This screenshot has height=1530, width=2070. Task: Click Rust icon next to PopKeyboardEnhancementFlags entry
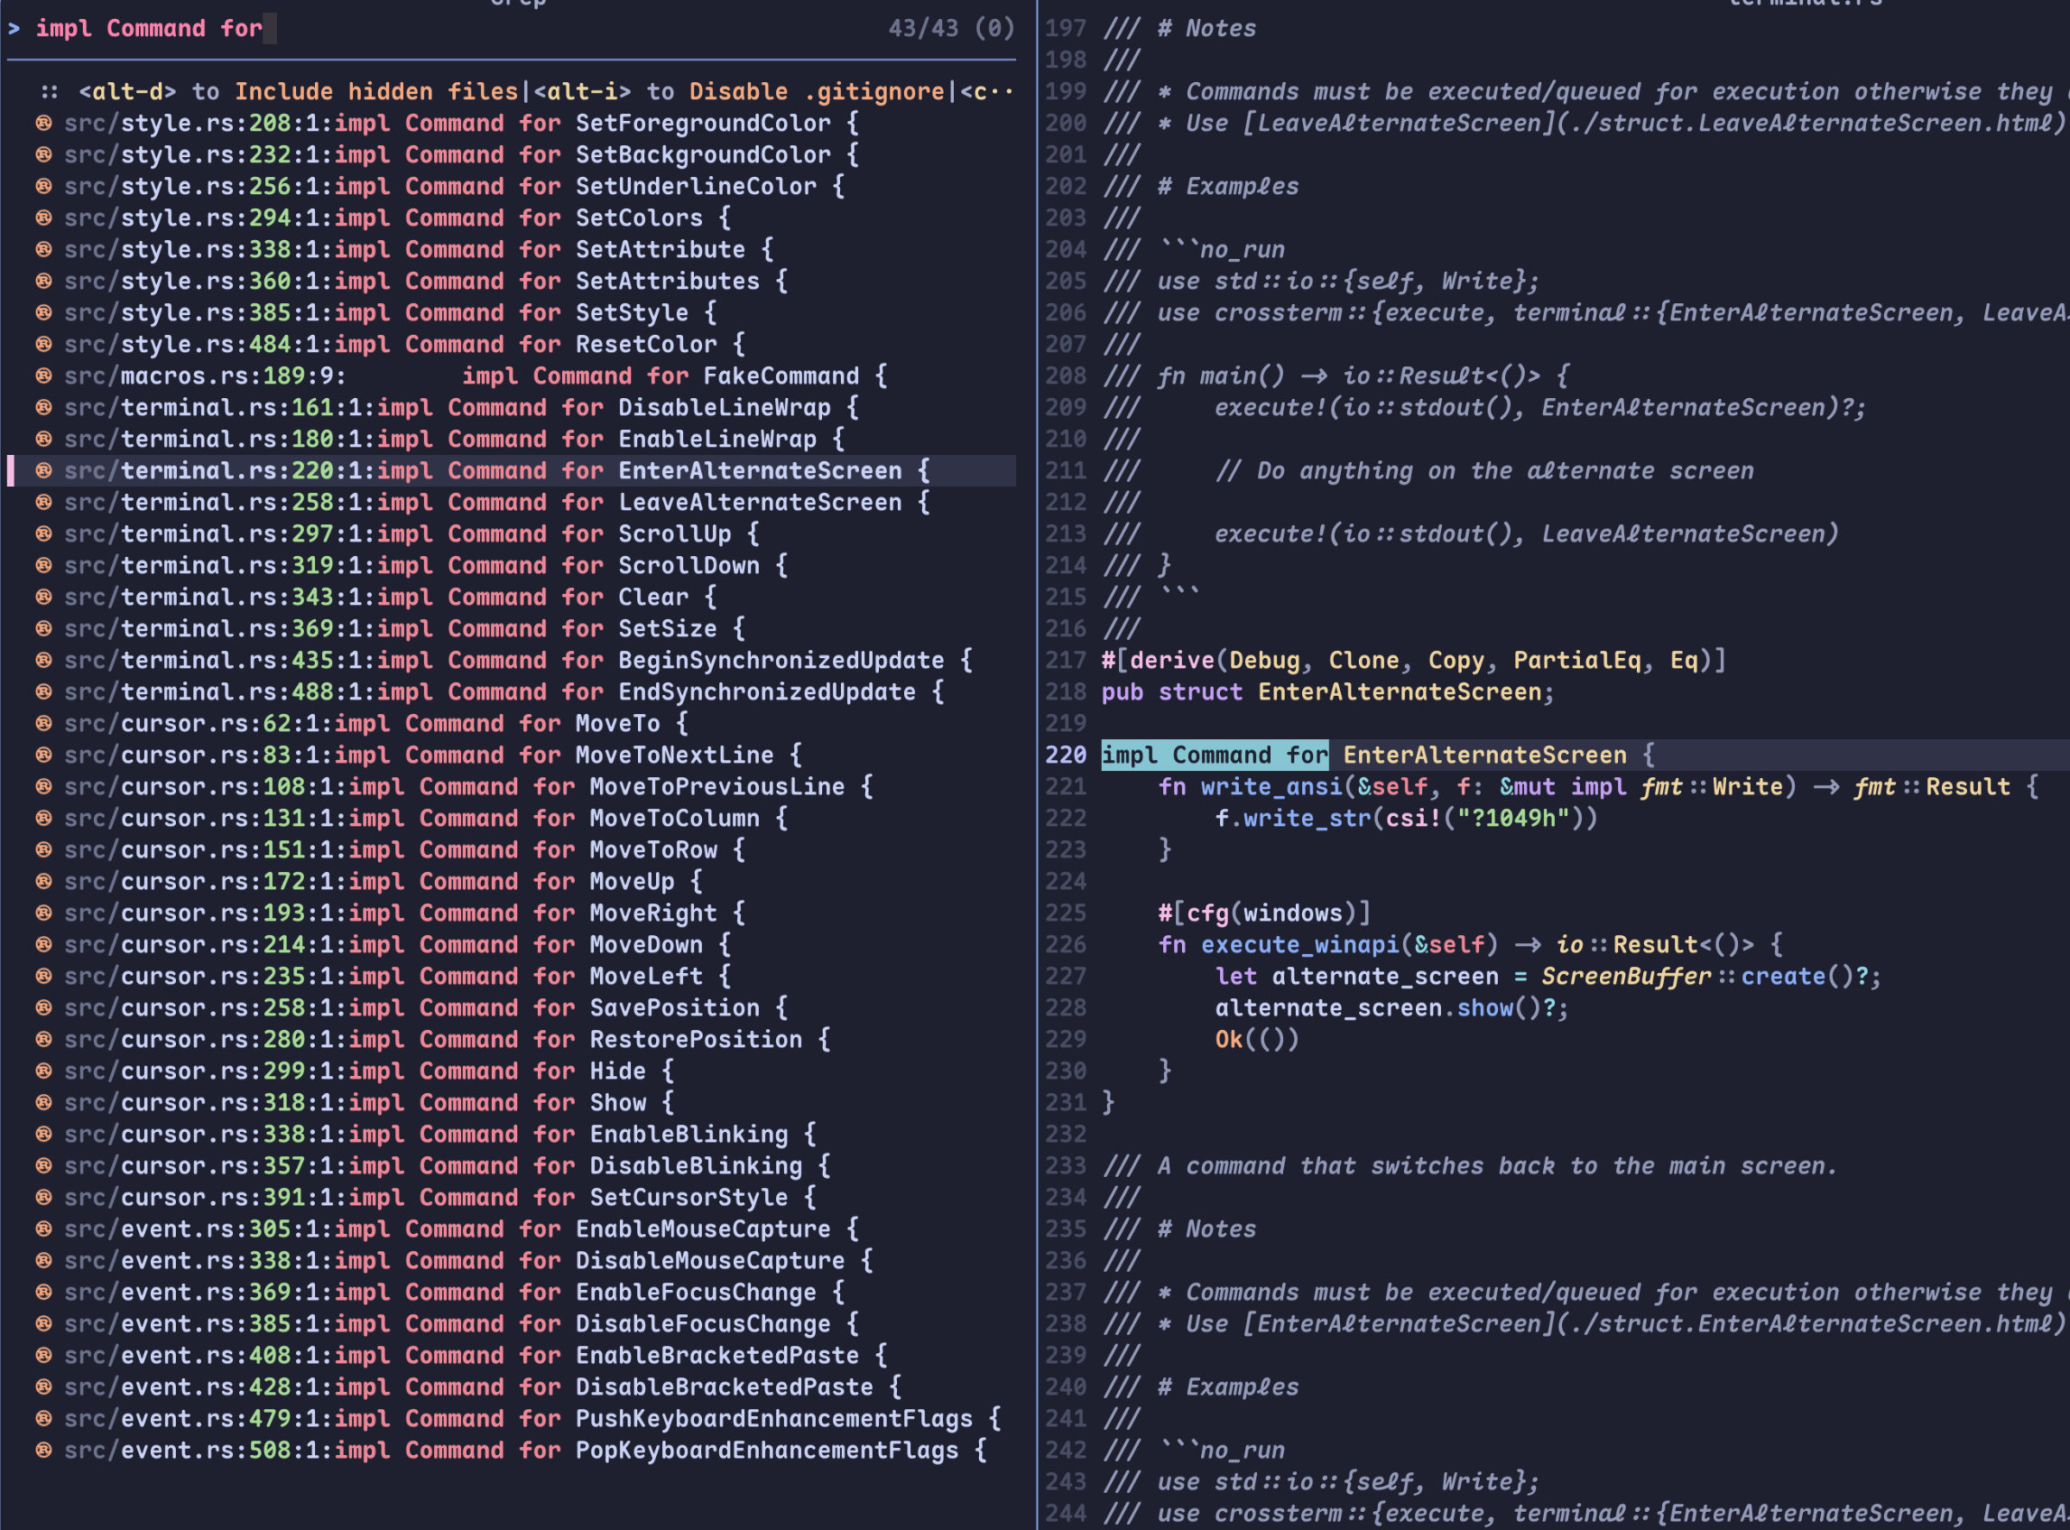[x=43, y=1450]
